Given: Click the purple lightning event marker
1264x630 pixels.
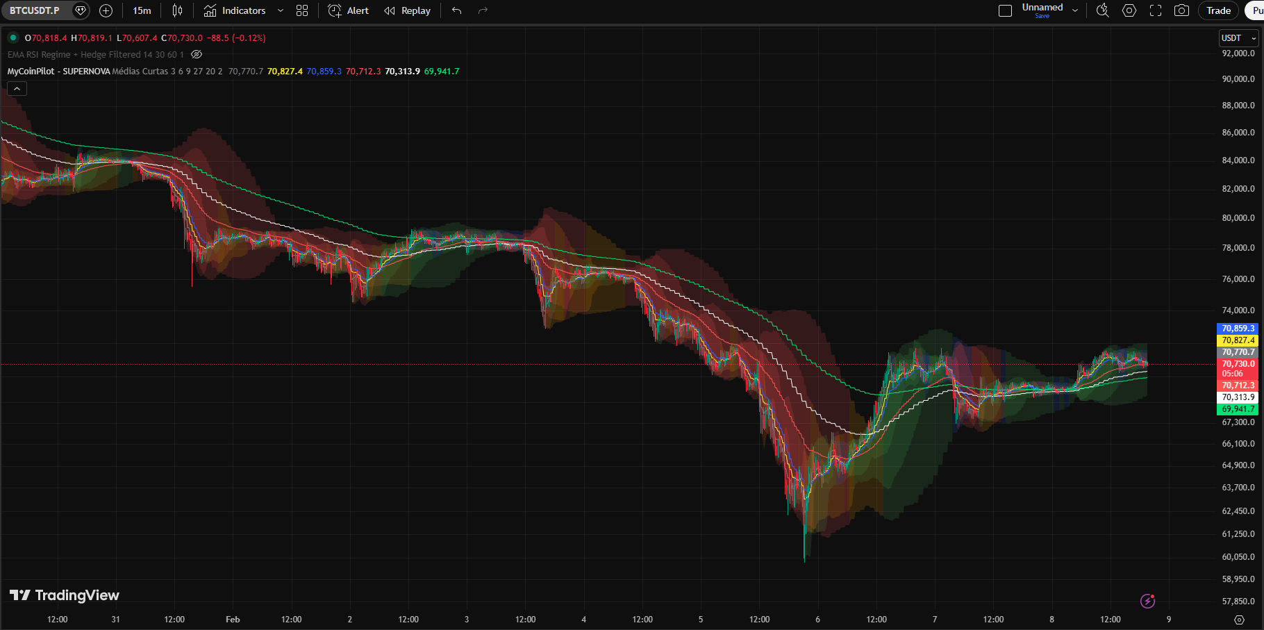Looking at the screenshot, I should pyautogui.click(x=1147, y=601).
